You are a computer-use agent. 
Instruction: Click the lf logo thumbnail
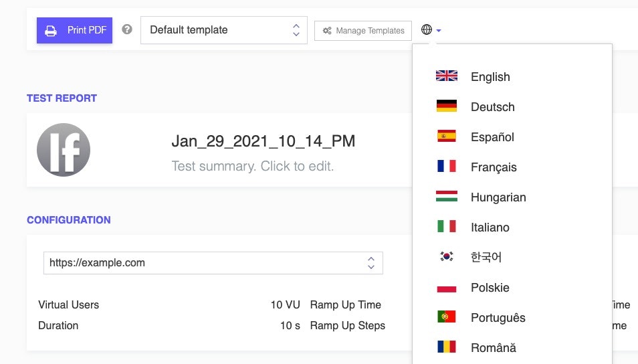tap(64, 150)
